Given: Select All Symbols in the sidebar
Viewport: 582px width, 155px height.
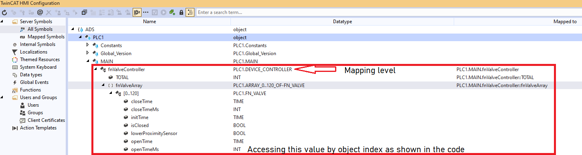Looking at the screenshot, I should [40, 29].
